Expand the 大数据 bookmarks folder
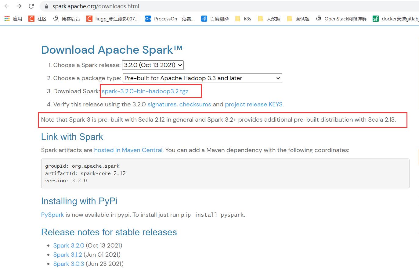Screen dimensions: 419x271 pyautogui.click(x=268, y=19)
